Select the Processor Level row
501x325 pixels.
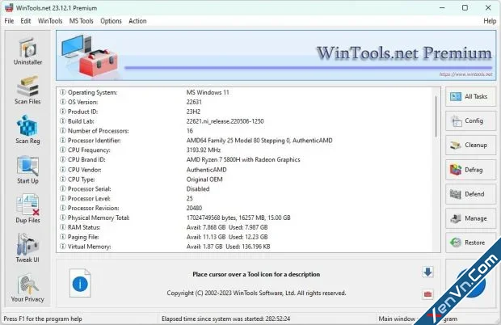click(246, 198)
